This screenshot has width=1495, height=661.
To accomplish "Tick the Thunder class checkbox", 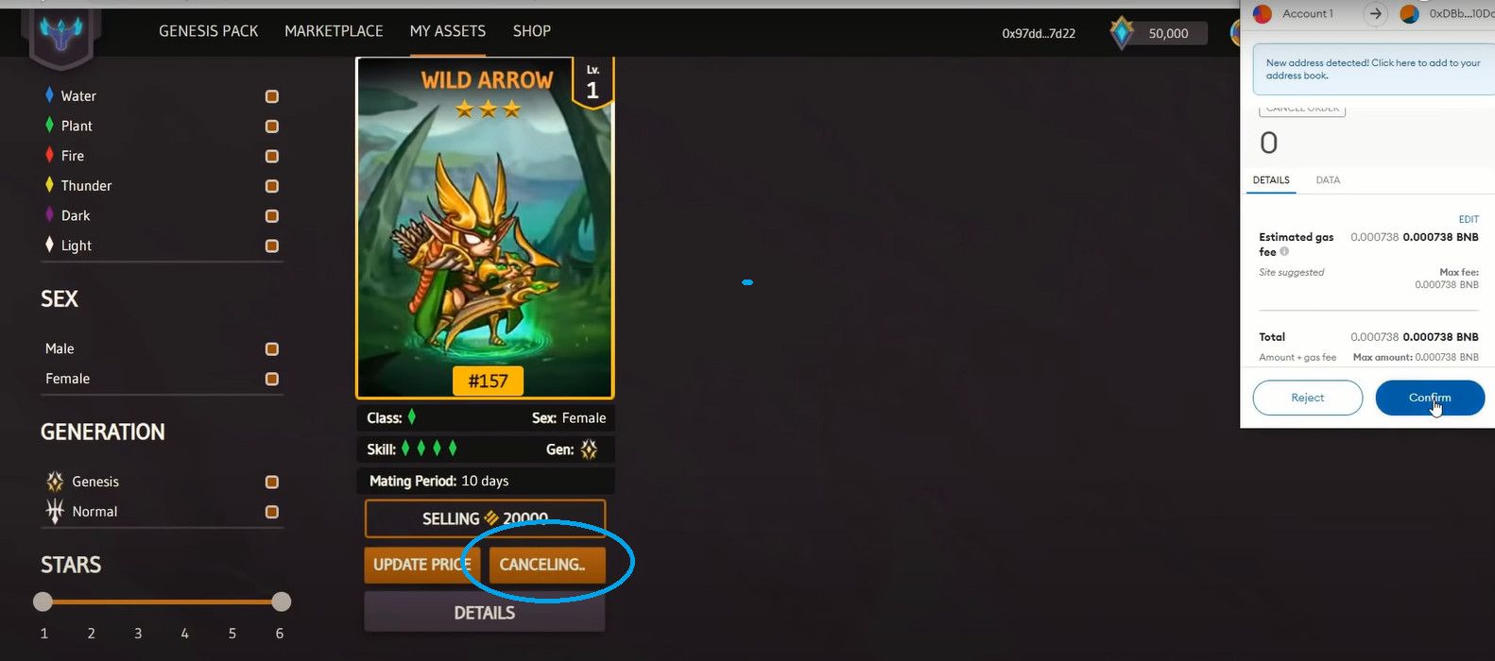I will click(x=272, y=186).
